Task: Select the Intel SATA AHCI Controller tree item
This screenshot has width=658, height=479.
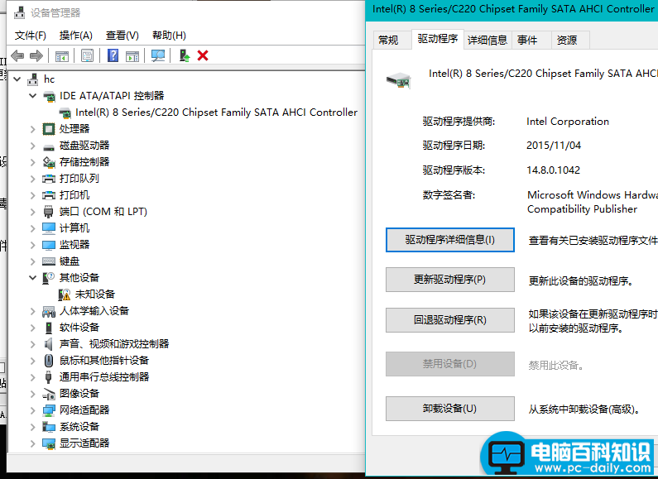Action: click(217, 113)
